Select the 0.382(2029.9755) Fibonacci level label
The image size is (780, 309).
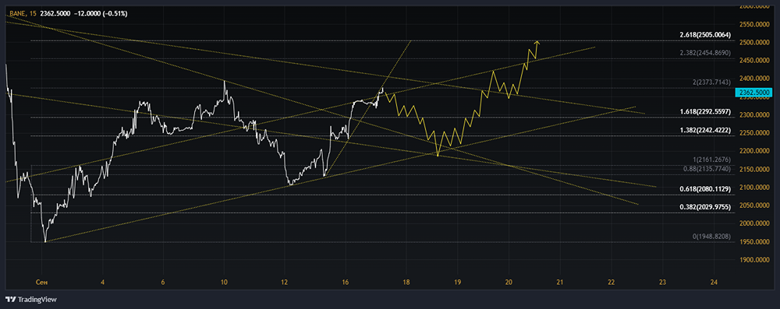(x=705, y=207)
